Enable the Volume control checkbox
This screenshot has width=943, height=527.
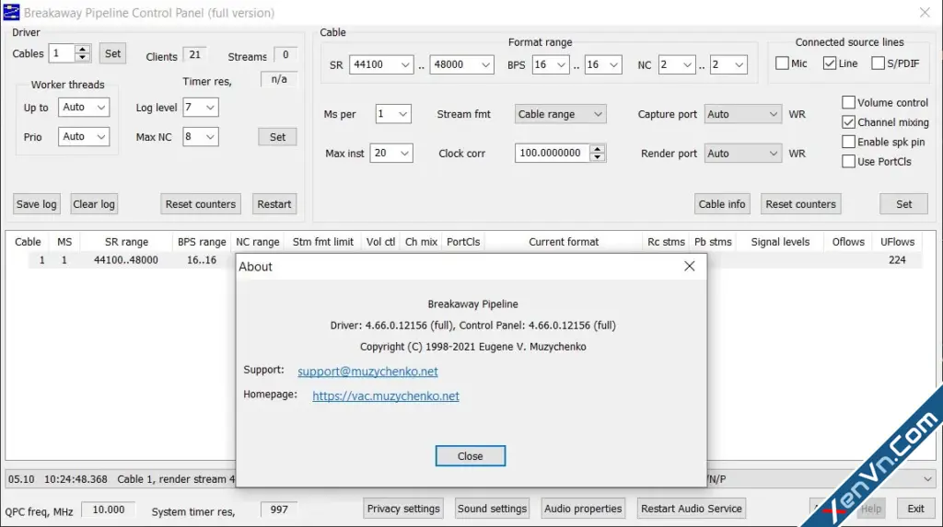(848, 103)
